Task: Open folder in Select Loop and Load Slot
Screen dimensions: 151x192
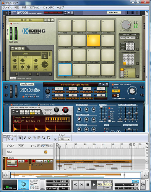Action: click(17, 111)
